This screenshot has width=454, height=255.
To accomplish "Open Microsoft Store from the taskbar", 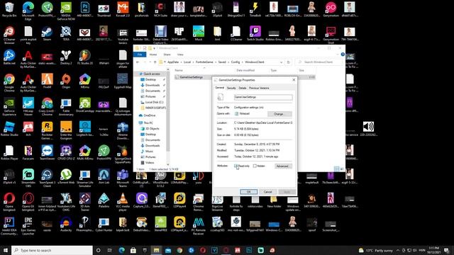I will 133,250.
